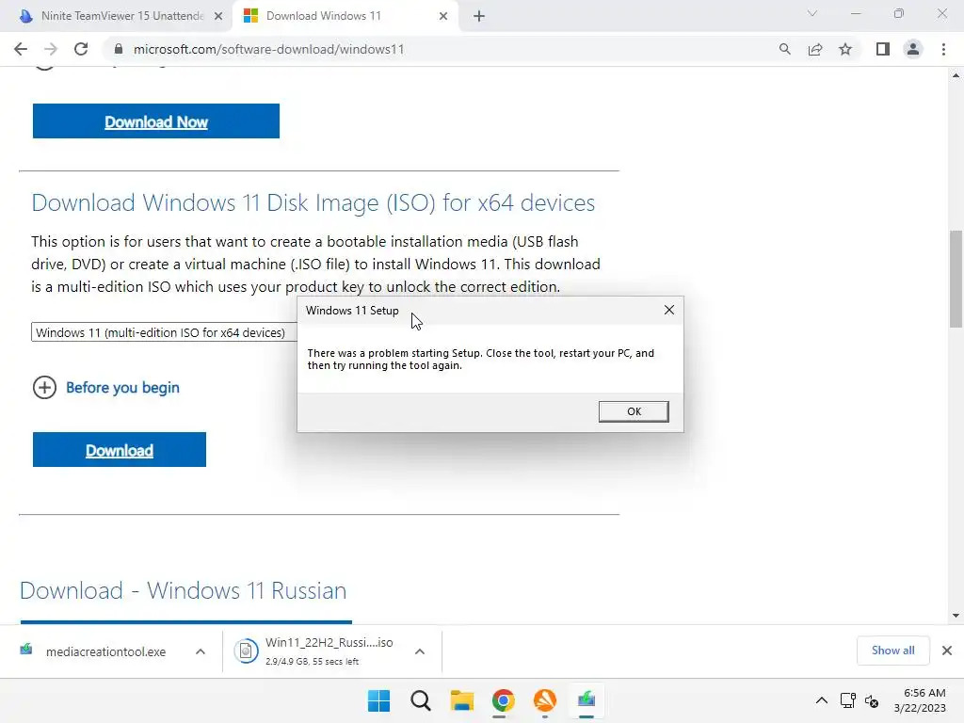Click the Before you begin link

(x=122, y=387)
